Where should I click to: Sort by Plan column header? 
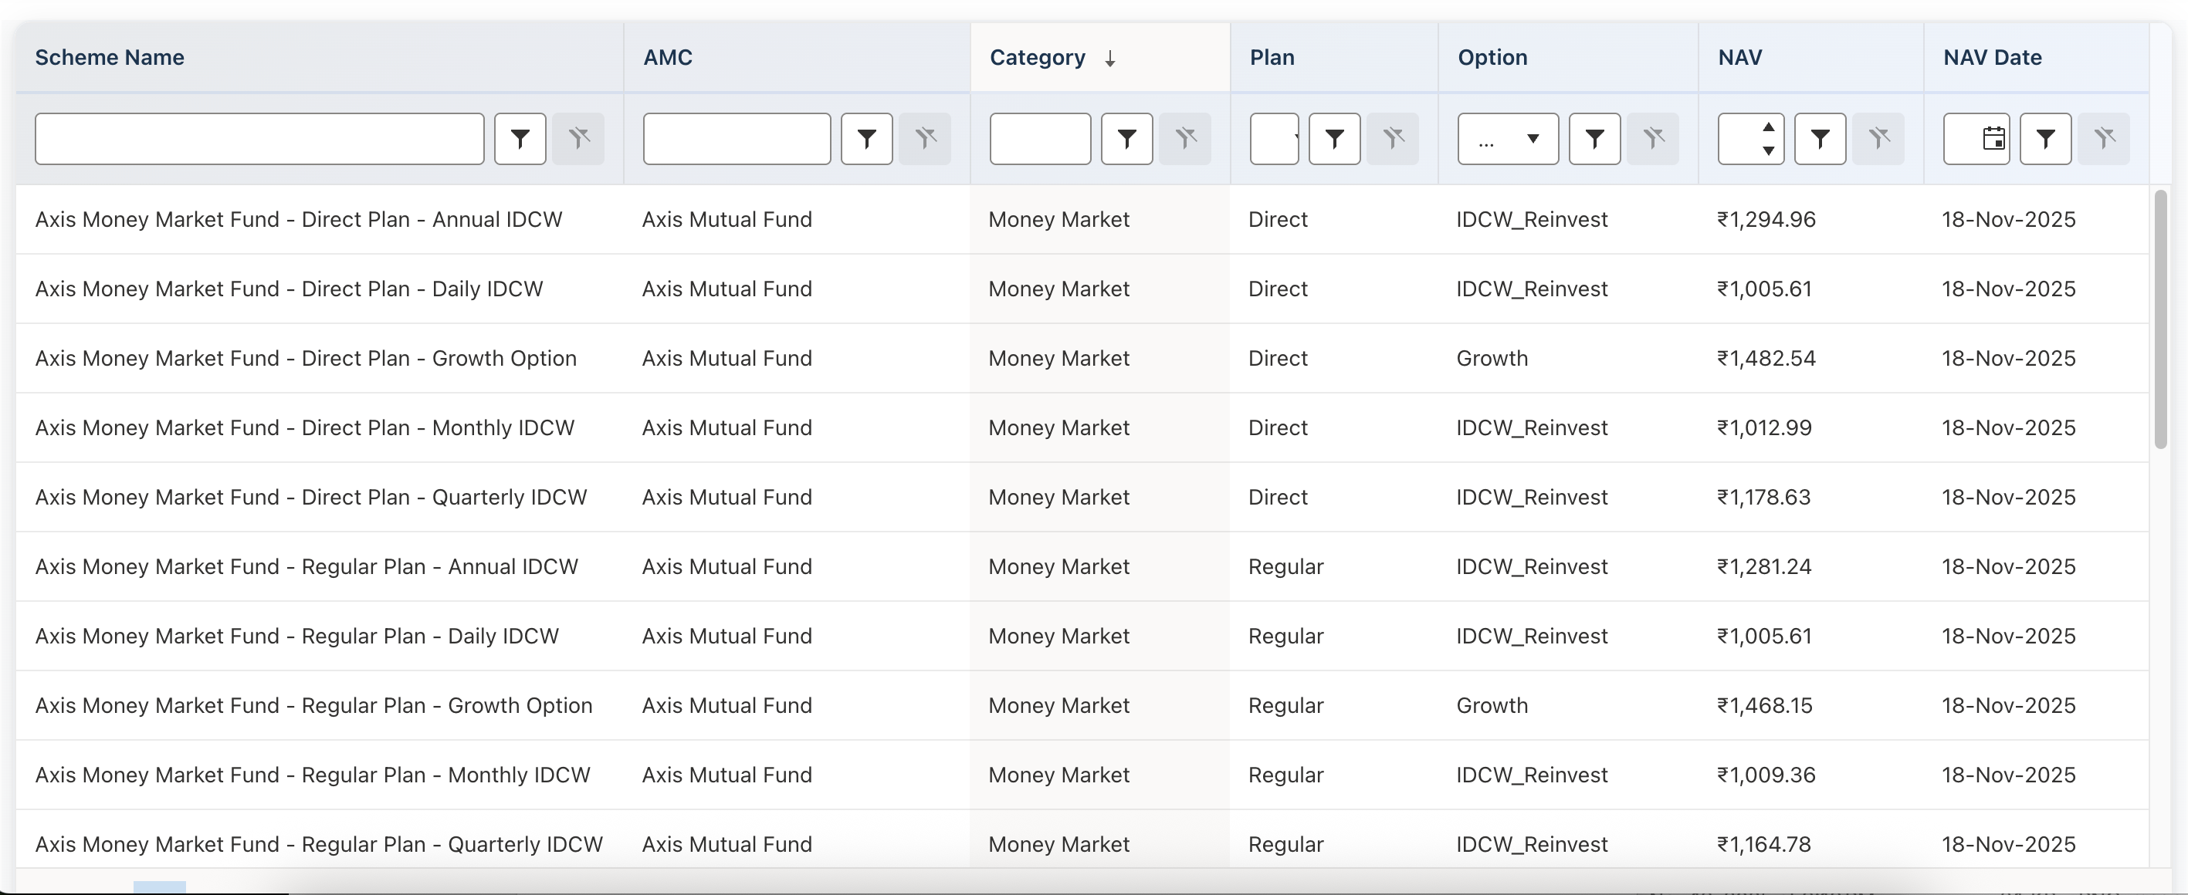pos(1272,58)
